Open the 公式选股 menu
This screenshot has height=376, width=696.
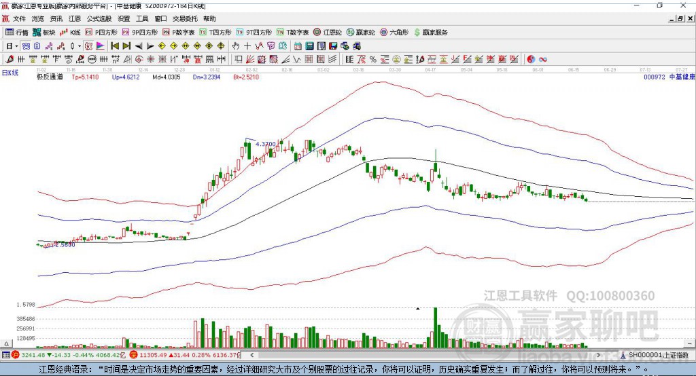coord(99,18)
